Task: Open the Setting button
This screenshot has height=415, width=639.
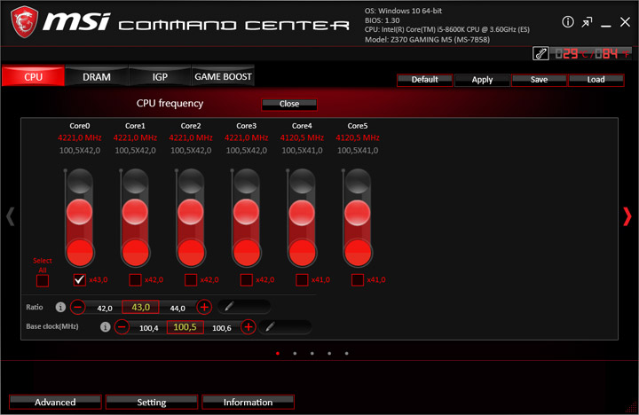Action: coord(152,403)
